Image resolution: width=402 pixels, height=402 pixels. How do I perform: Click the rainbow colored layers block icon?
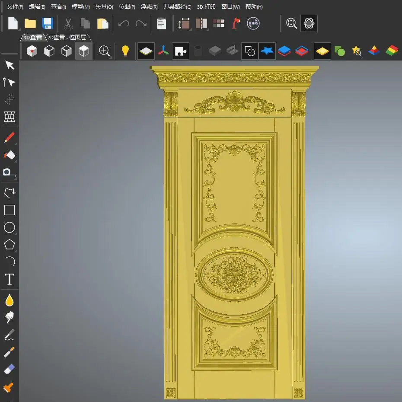pyautogui.click(x=392, y=51)
